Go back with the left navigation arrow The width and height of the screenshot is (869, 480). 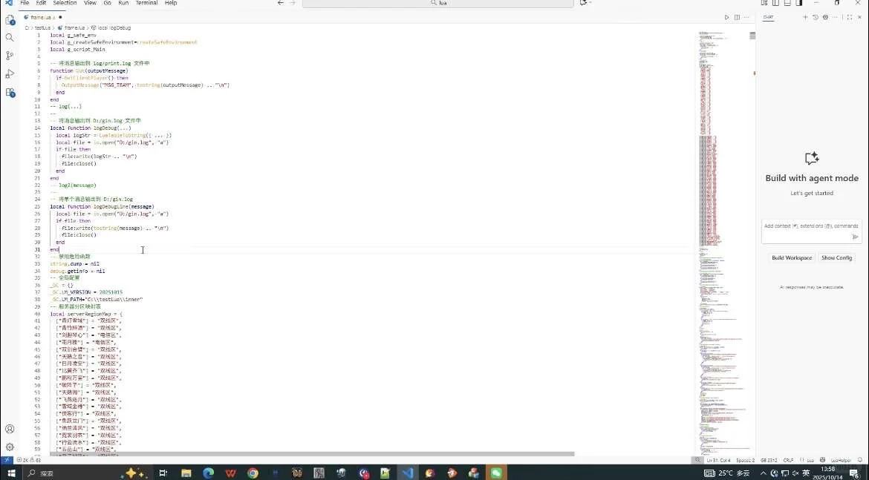(x=281, y=3)
